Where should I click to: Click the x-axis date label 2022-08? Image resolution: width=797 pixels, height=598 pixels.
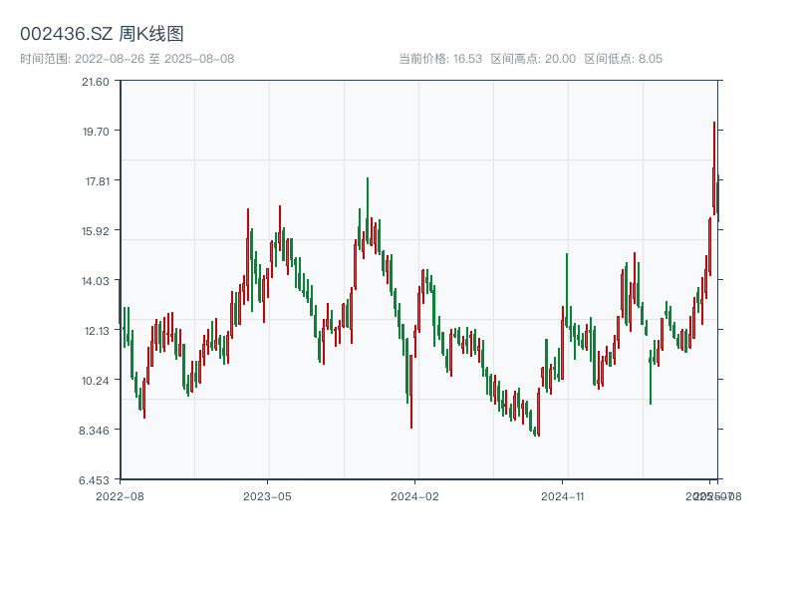[120, 496]
